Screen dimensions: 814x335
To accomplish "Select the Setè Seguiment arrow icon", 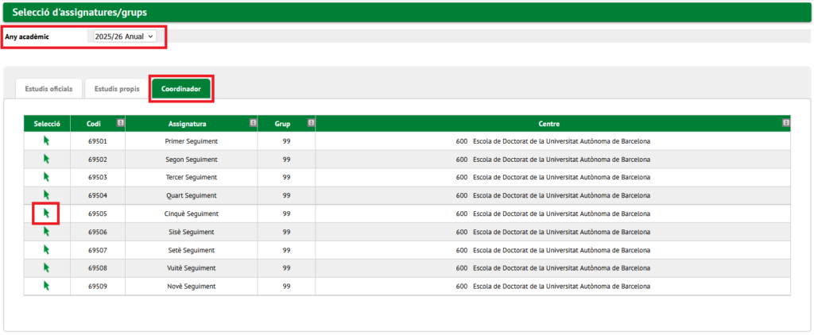I will click(x=46, y=249).
